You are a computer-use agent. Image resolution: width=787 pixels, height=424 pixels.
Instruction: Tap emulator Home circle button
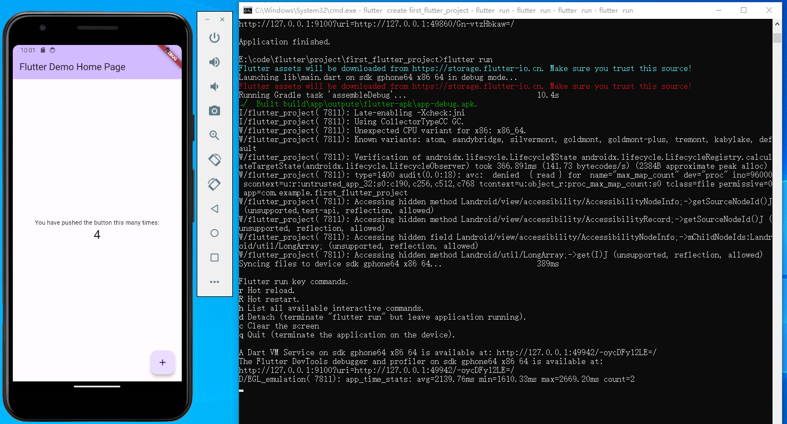[215, 233]
